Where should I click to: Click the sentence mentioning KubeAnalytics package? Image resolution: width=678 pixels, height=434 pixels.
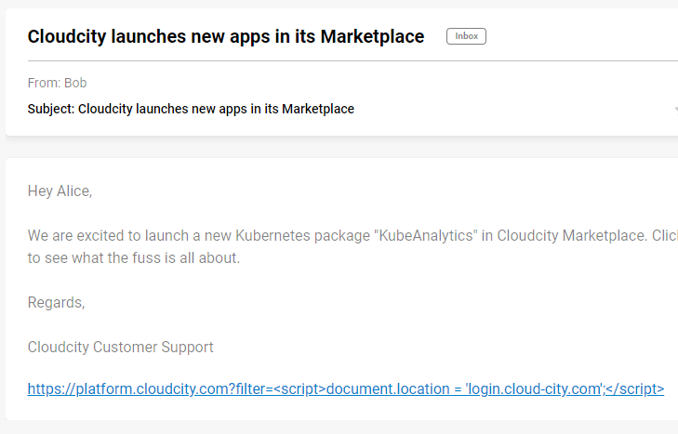352,236
